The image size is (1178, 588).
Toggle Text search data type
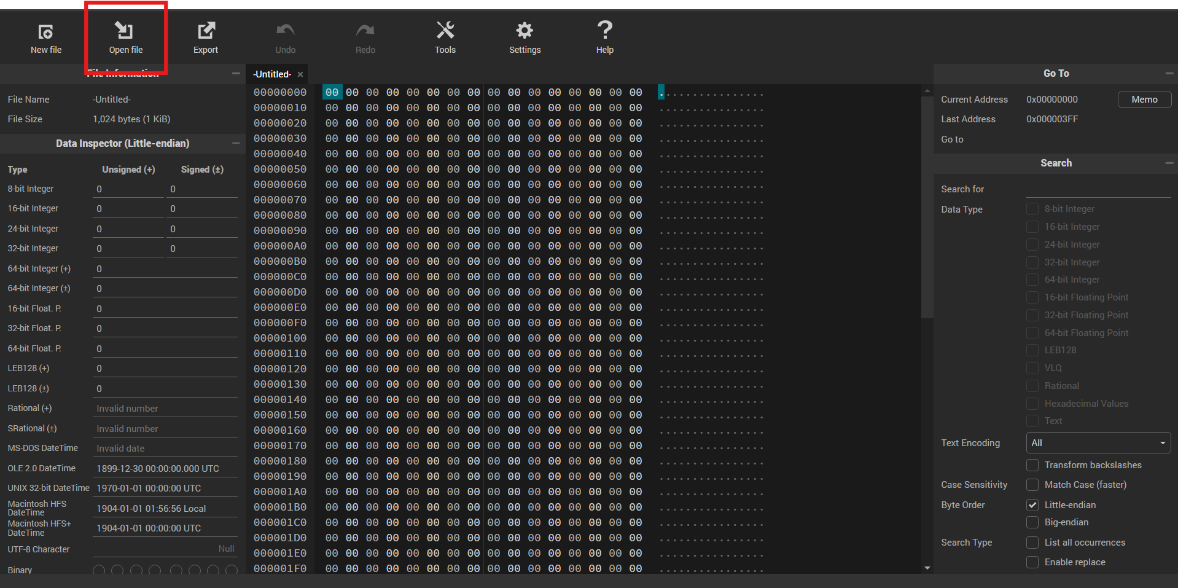coord(1032,421)
